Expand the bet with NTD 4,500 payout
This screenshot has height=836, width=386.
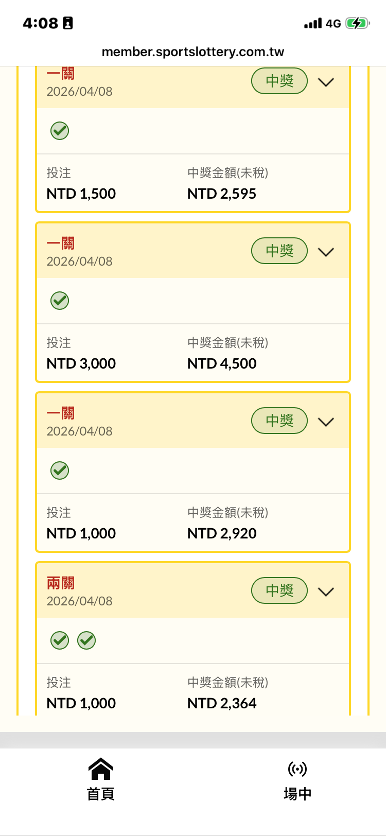coord(326,252)
